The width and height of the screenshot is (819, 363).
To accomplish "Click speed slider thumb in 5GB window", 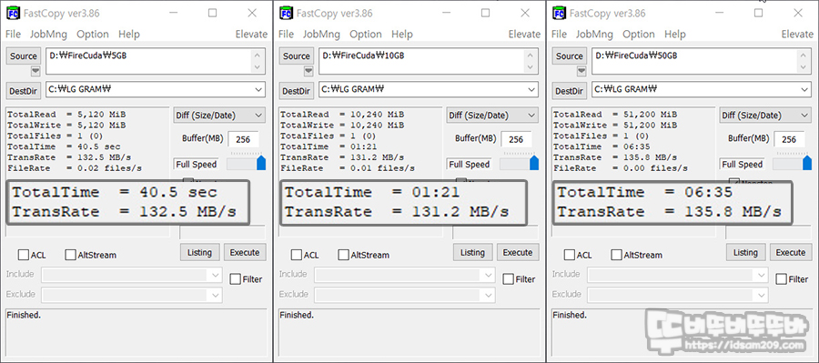I will click(261, 163).
